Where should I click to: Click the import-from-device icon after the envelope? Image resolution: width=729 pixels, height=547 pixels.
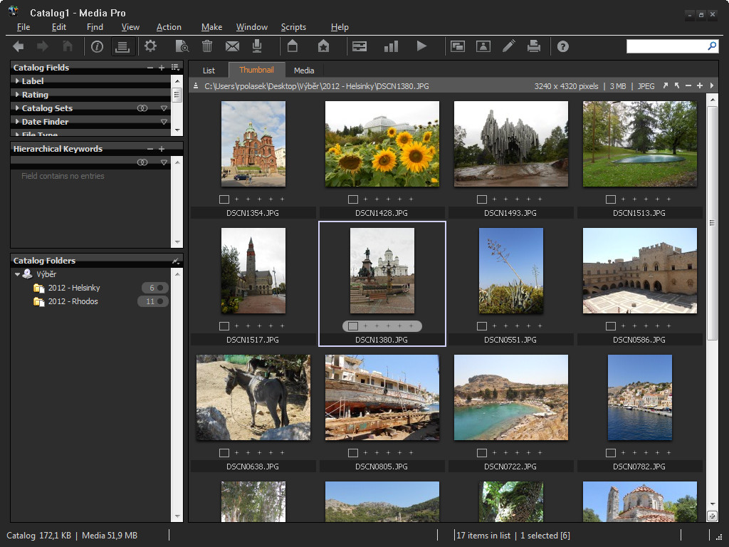pos(256,46)
